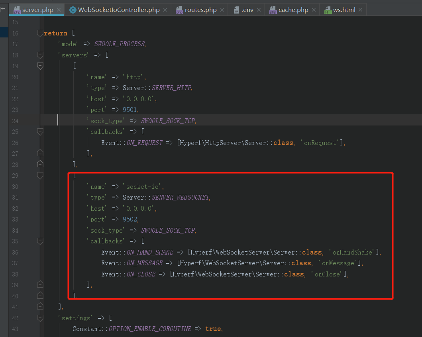Click the 'http' name value

click(x=133, y=77)
